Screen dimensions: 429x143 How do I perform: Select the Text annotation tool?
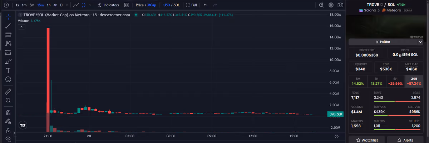point(8,70)
